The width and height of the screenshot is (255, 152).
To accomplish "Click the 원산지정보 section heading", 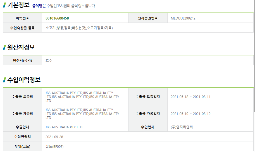I will [x=21, y=47].
